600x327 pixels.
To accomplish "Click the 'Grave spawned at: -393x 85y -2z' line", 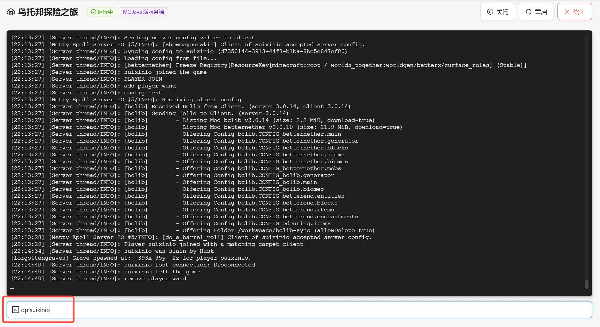I will pyautogui.click(x=131, y=258).
